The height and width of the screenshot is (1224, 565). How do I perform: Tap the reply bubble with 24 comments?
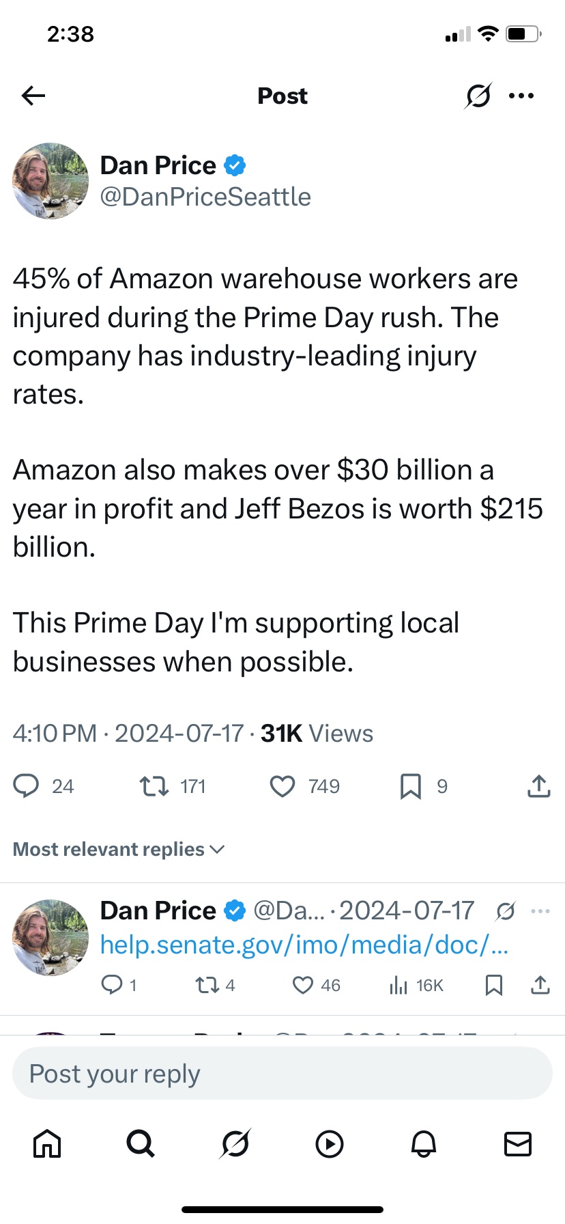(26, 786)
